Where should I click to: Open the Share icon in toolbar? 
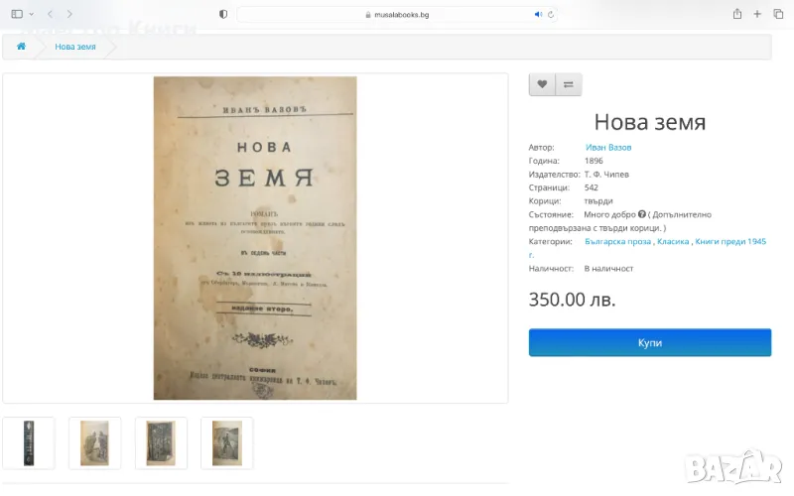coord(737,14)
